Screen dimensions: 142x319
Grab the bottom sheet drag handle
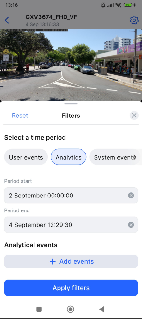click(71, 104)
